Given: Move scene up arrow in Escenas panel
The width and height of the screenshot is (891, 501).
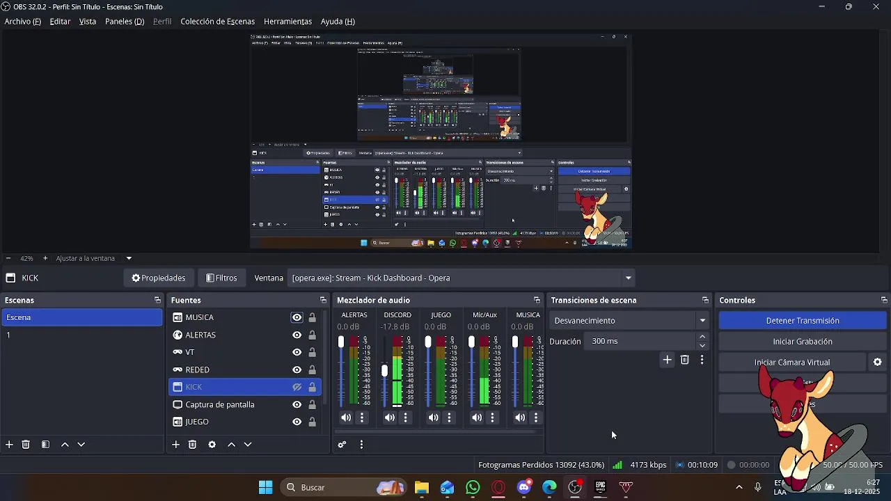Looking at the screenshot, I should pyautogui.click(x=65, y=445).
